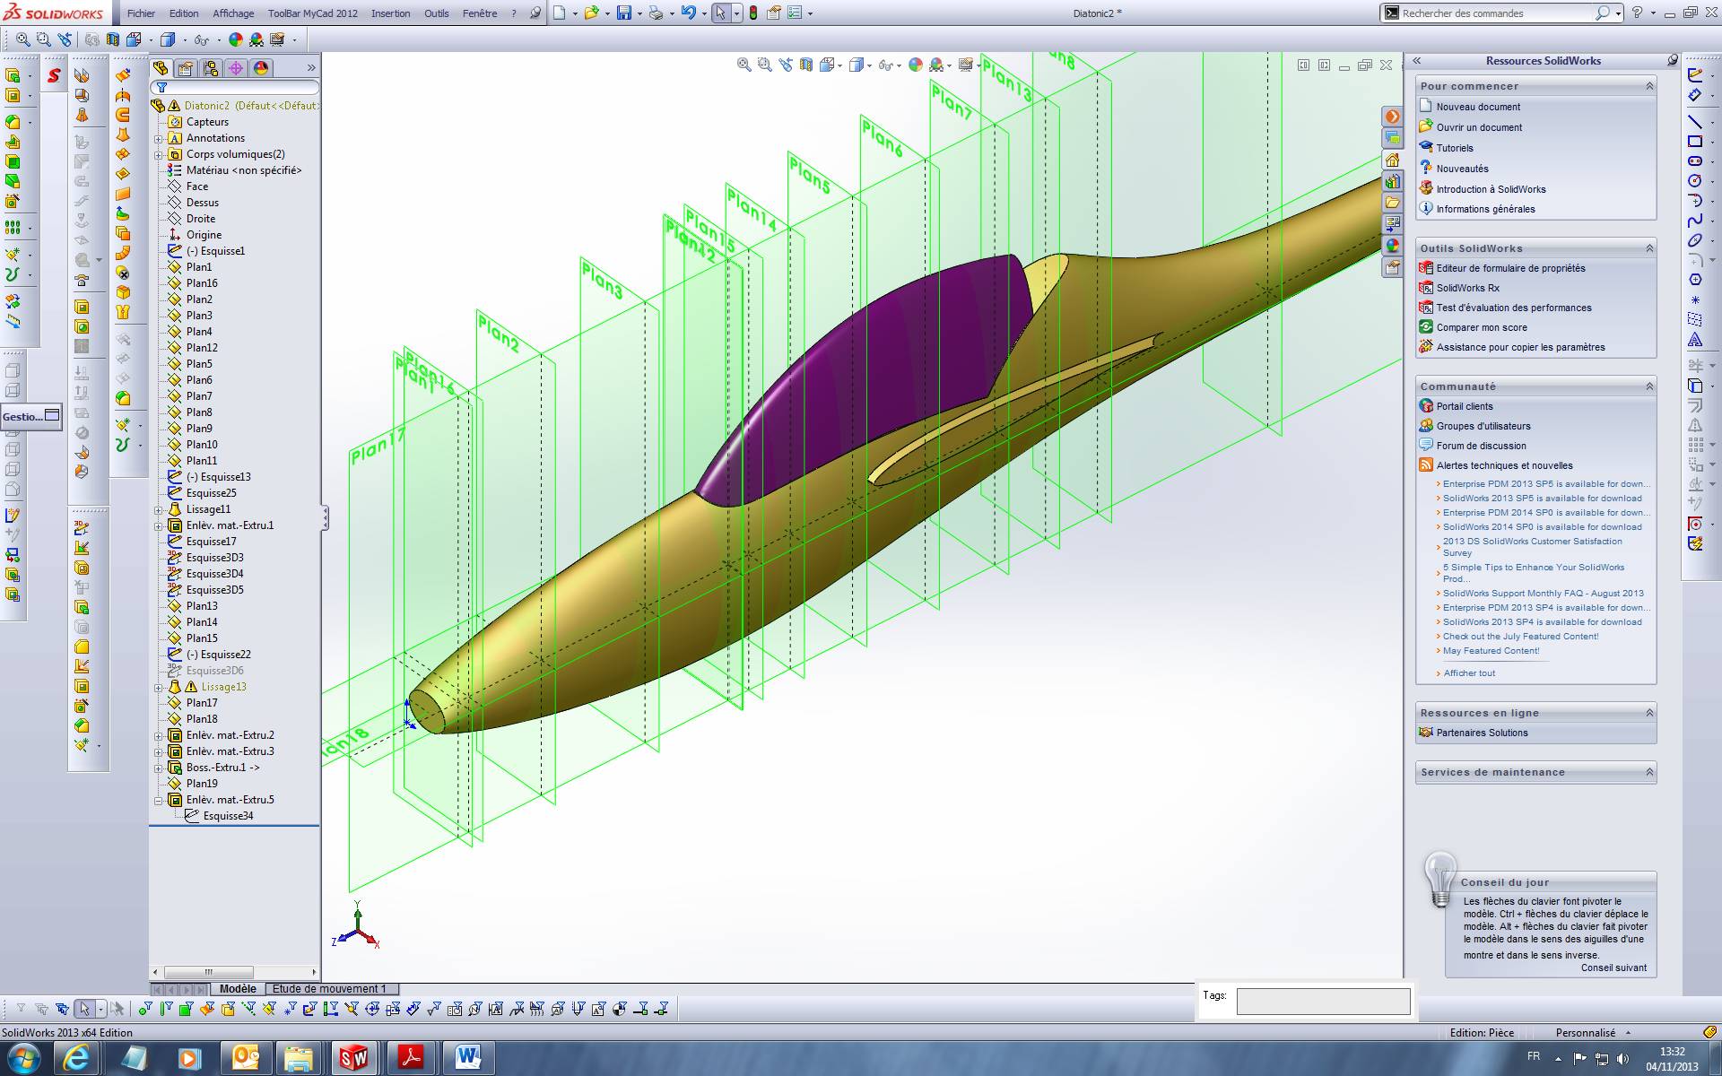The width and height of the screenshot is (1722, 1076).
Task: Click the Rechercher des commandes search box
Action: pyautogui.click(x=1498, y=13)
